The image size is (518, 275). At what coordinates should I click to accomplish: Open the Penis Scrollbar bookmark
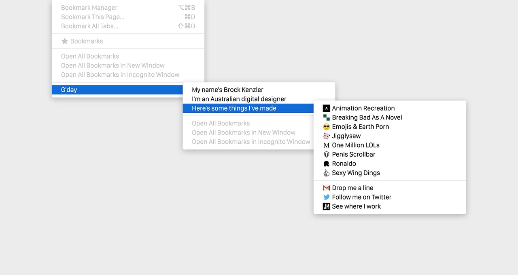click(x=353, y=154)
